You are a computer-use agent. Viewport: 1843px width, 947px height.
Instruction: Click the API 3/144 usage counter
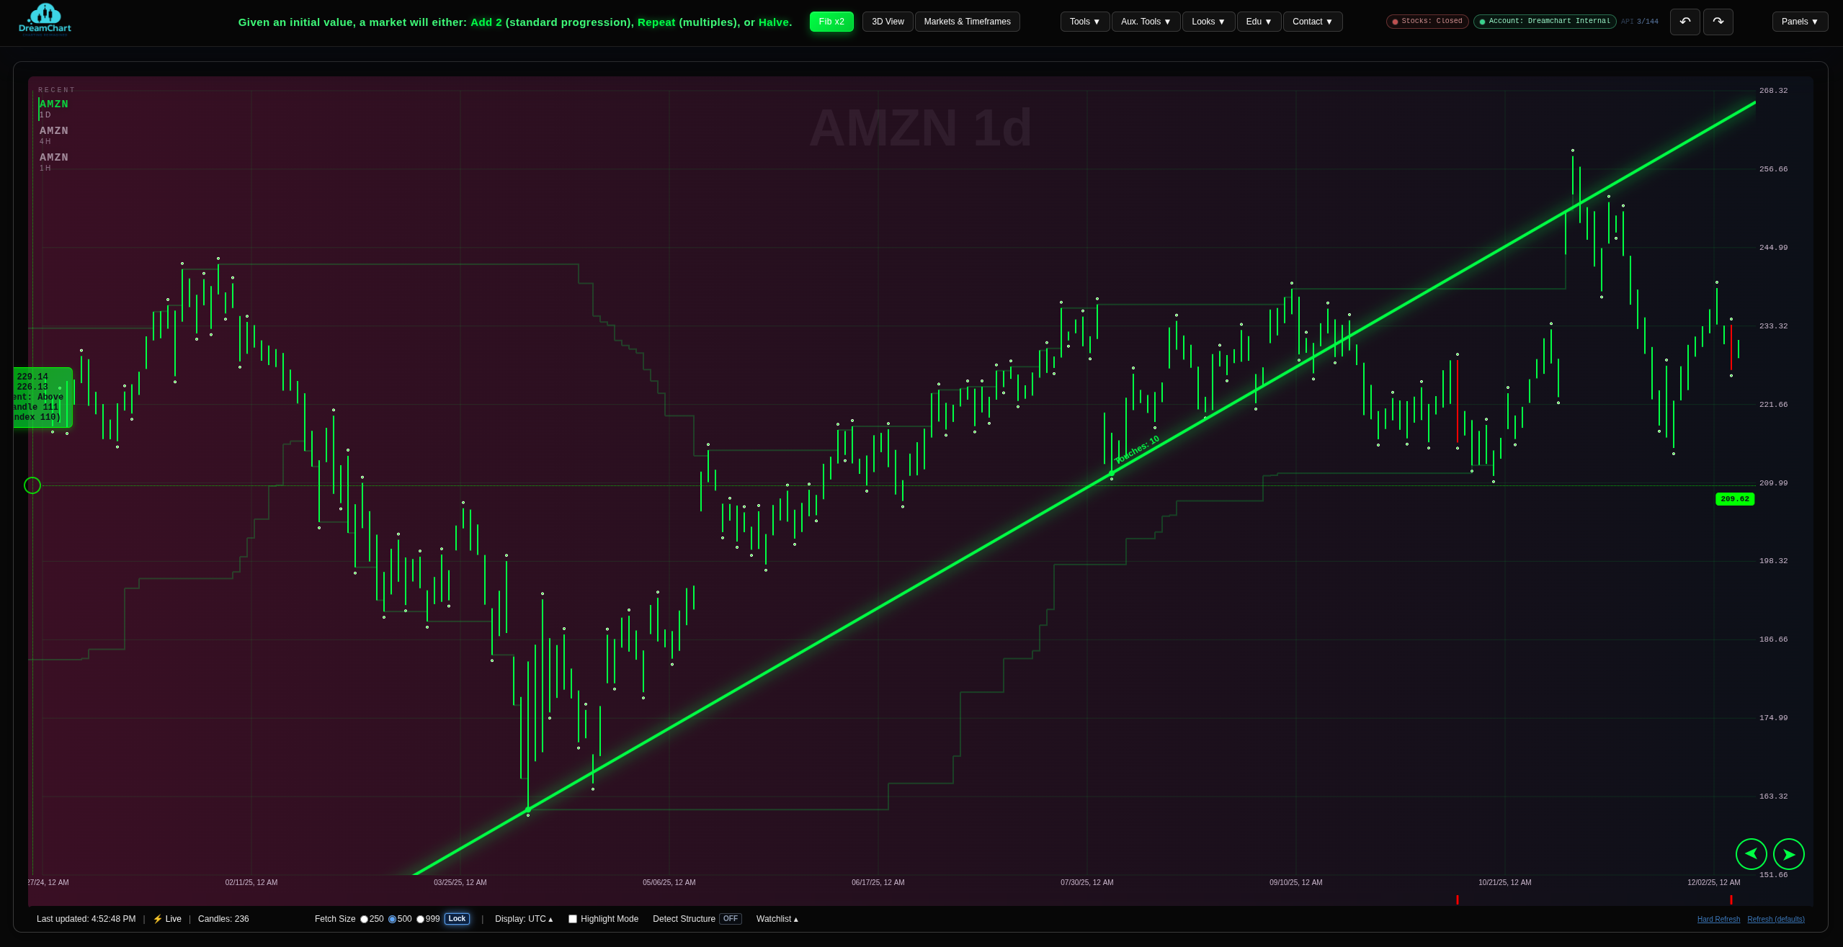1640,22
